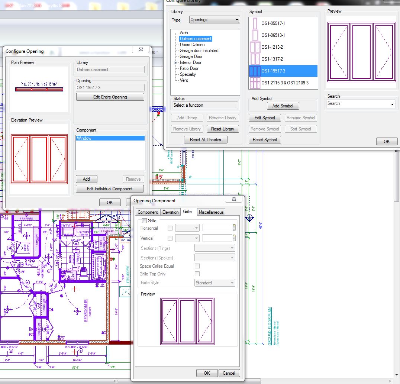Viewport: 400px width, 384px height.
Task: Click the drawing's vertical scrollbar thumb
Action: [x=397, y=176]
